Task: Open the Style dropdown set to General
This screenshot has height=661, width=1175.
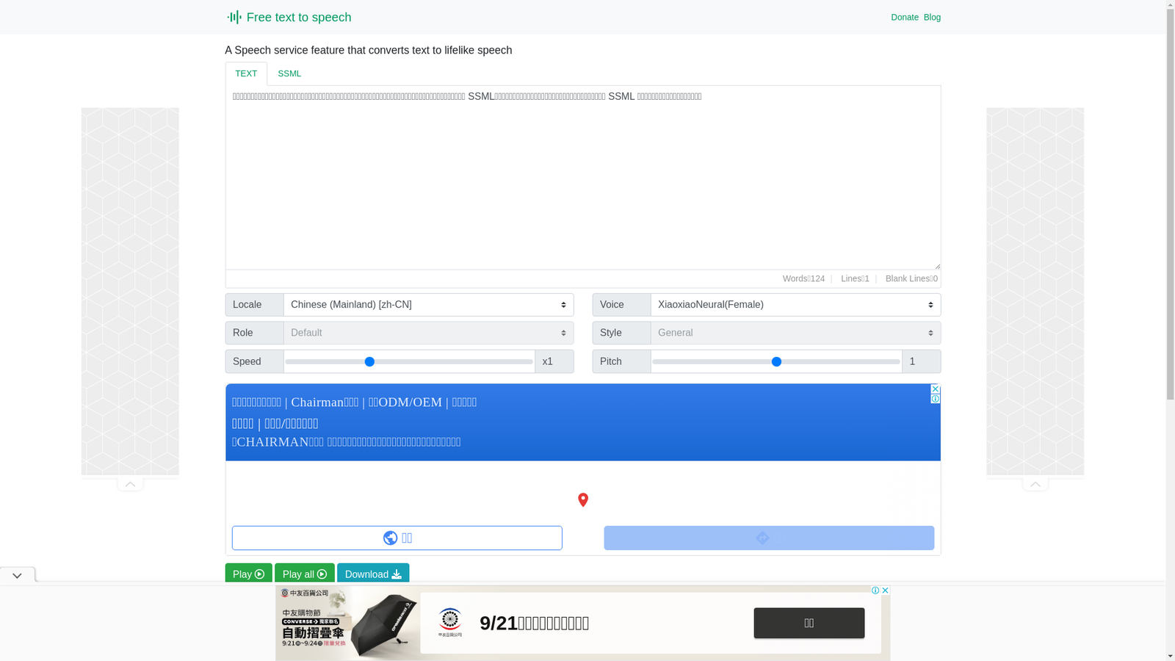Action: pos(795,333)
